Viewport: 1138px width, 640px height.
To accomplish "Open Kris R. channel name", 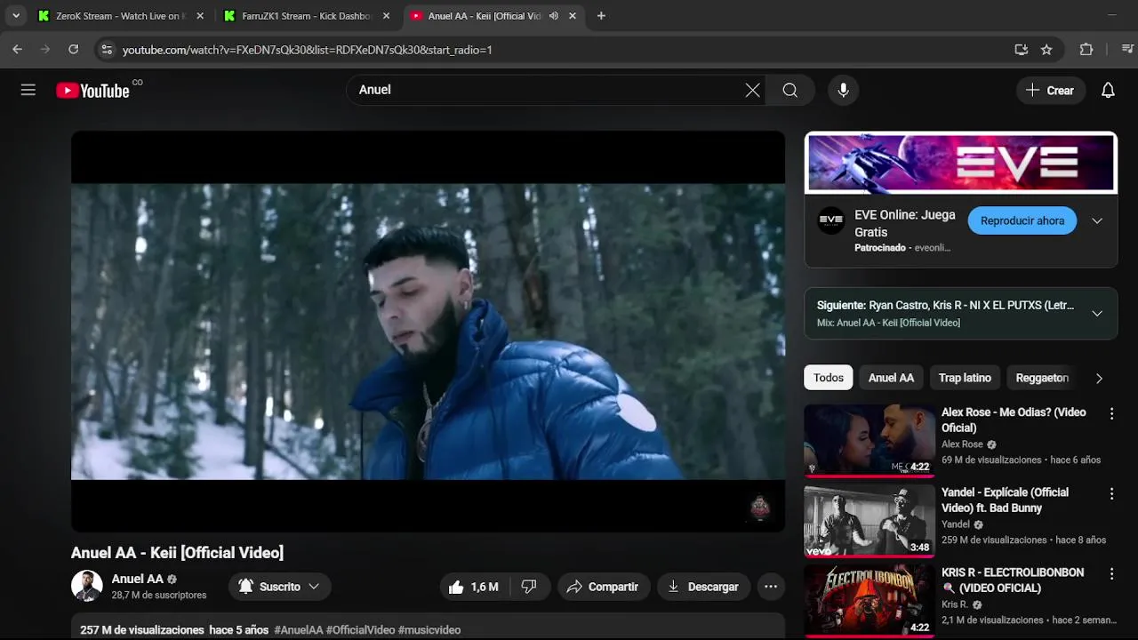I will point(955,604).
